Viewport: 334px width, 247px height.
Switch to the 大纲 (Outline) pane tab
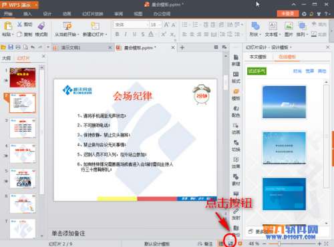(x=6, y=58)
